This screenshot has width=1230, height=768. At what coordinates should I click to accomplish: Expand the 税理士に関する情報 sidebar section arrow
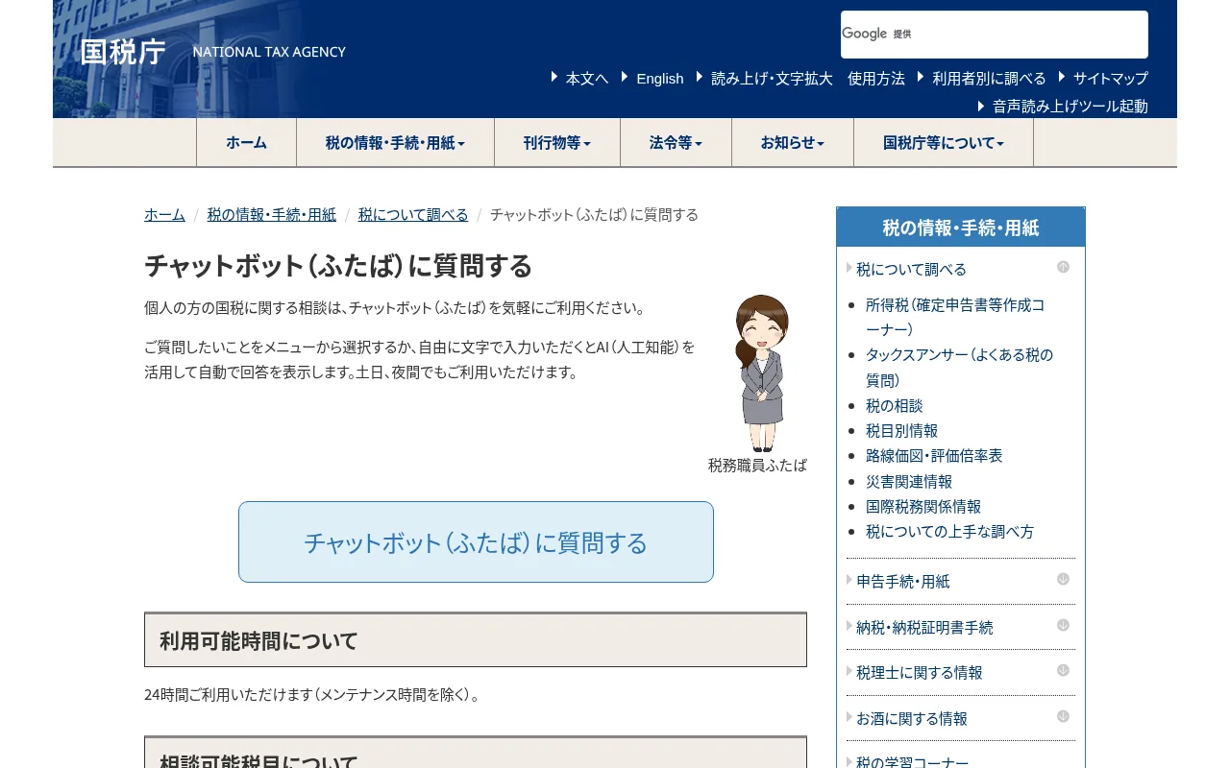tap(1063, 670)
